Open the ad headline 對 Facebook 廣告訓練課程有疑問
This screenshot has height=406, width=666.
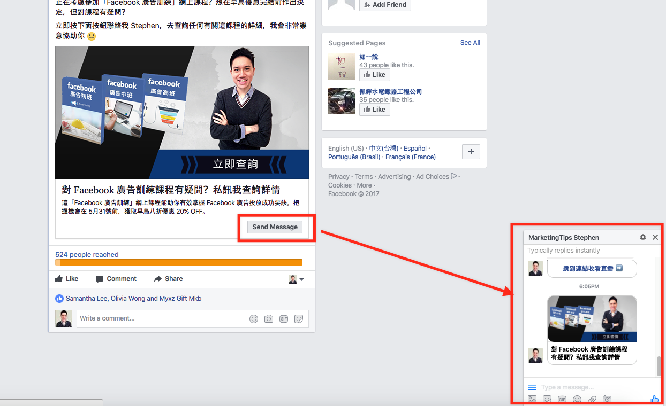[x=171, y=190]
